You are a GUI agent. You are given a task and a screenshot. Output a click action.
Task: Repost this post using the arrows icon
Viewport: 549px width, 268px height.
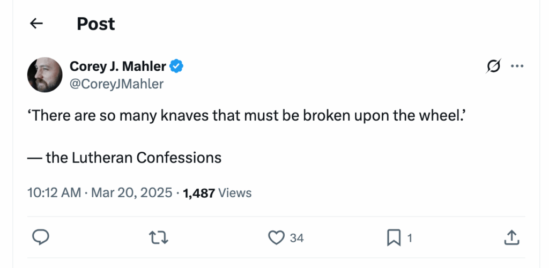point(159,237)
